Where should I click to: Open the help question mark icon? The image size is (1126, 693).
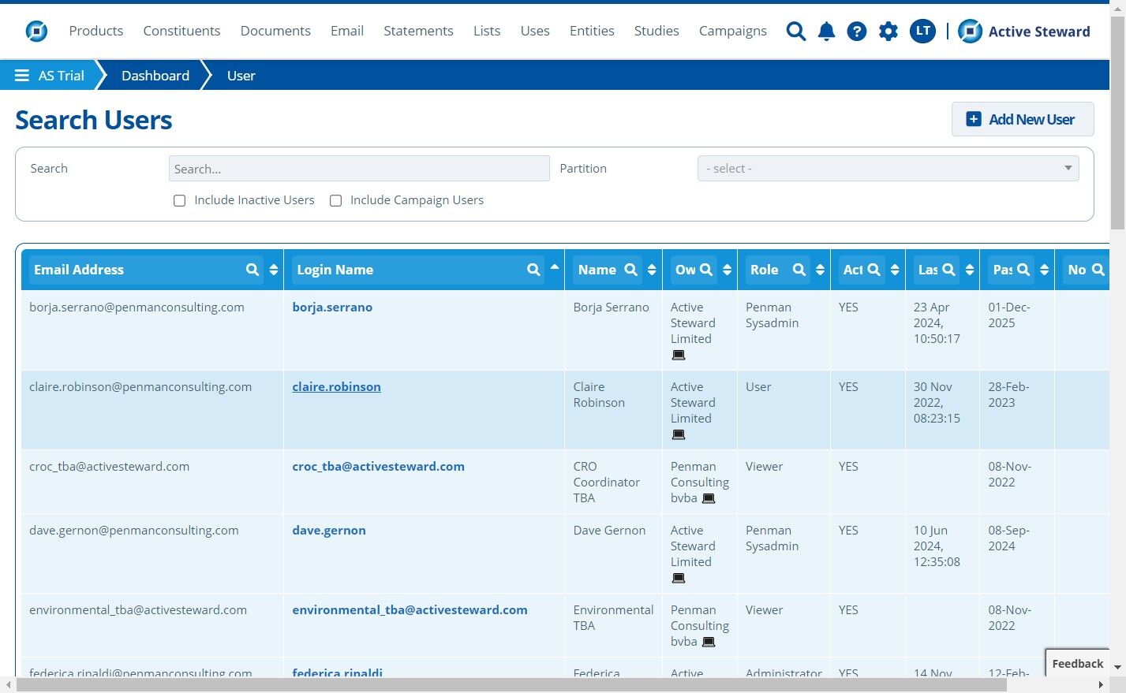856,32
